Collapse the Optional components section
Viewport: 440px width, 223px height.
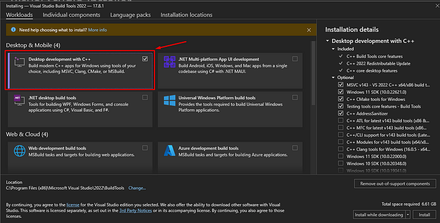pyautogui.click(x=333, y=78)
